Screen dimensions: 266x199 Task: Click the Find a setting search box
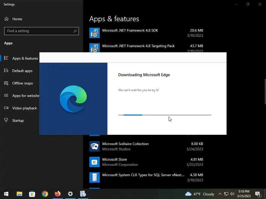[x=41, y=31]
